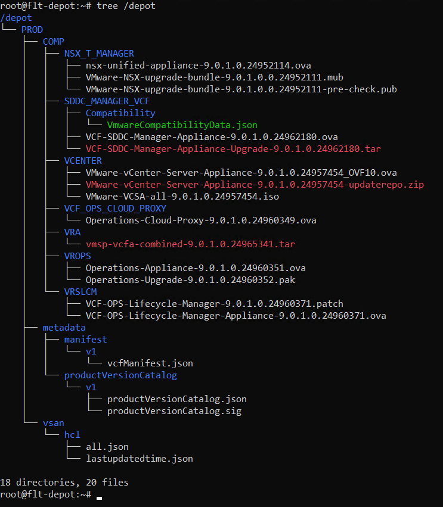Click the productVersionCatalog directory
The image size is (443, 507).
120,375
